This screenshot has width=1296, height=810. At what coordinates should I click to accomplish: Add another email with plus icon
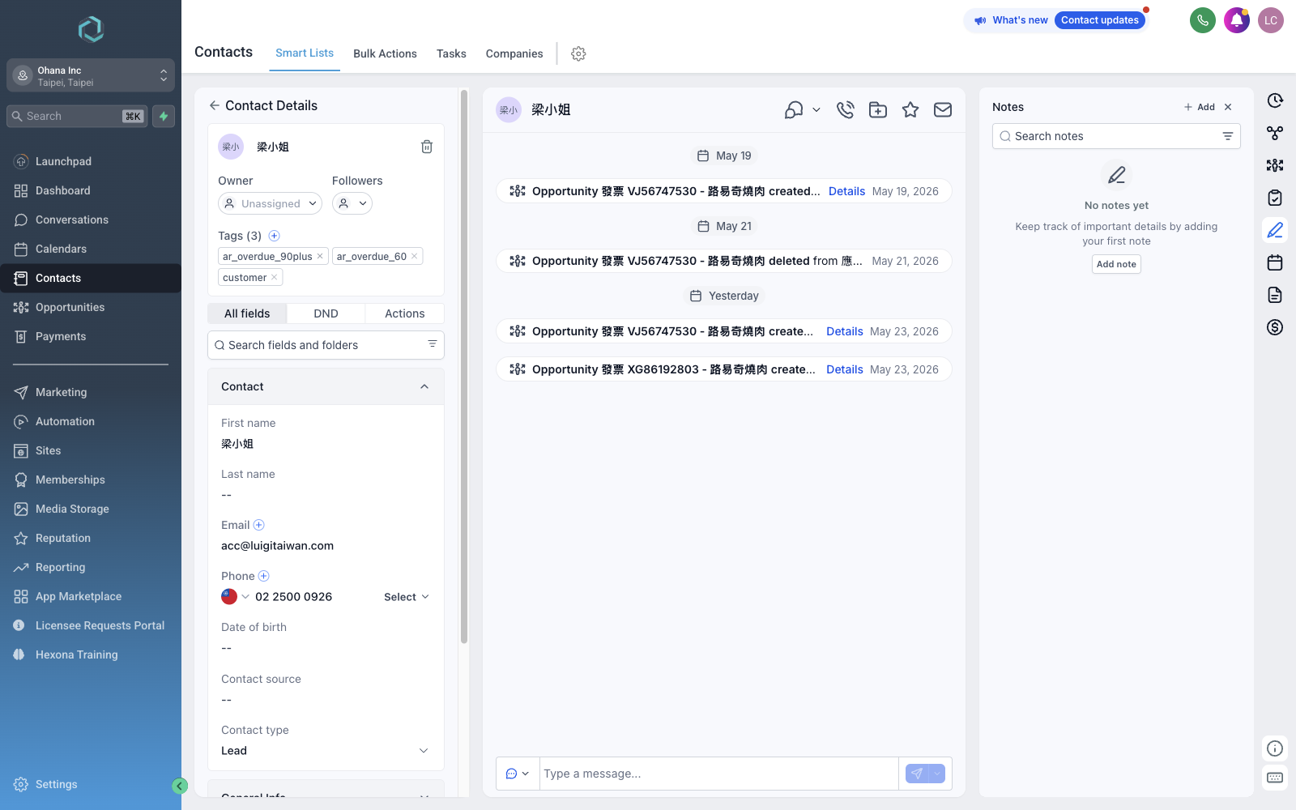(259, 525)
